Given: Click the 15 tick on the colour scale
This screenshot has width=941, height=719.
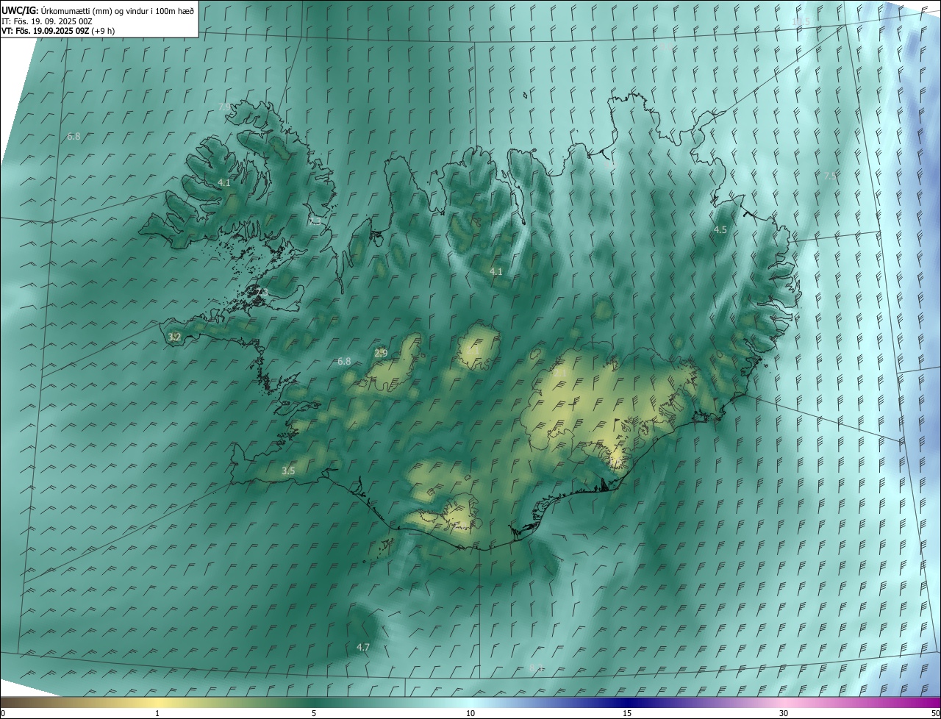Looking at the screenshot, I should [627, 714].
